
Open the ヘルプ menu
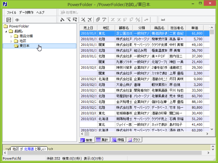pyautogui.click(x=40, y=13)
